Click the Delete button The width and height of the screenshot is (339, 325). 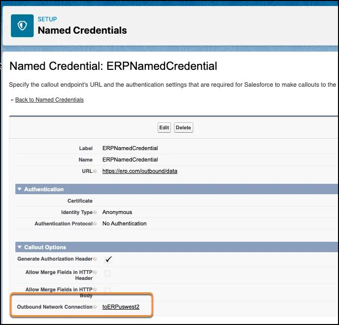click(x=183, y=127)
